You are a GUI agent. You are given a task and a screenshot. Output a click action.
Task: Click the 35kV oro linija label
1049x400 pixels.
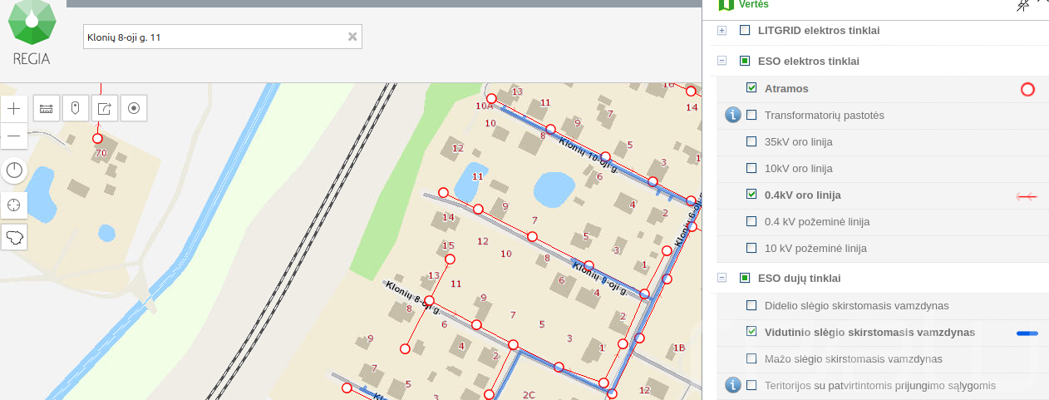[x=799, y=141]
